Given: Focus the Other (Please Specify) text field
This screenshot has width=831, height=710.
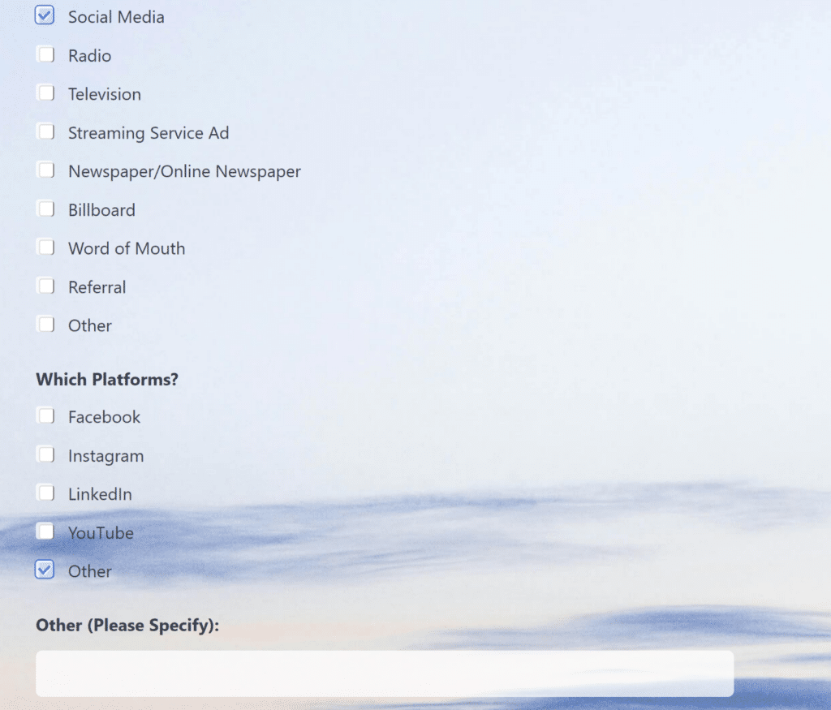Looking at the screenshot, I should [x=384, y=673].
